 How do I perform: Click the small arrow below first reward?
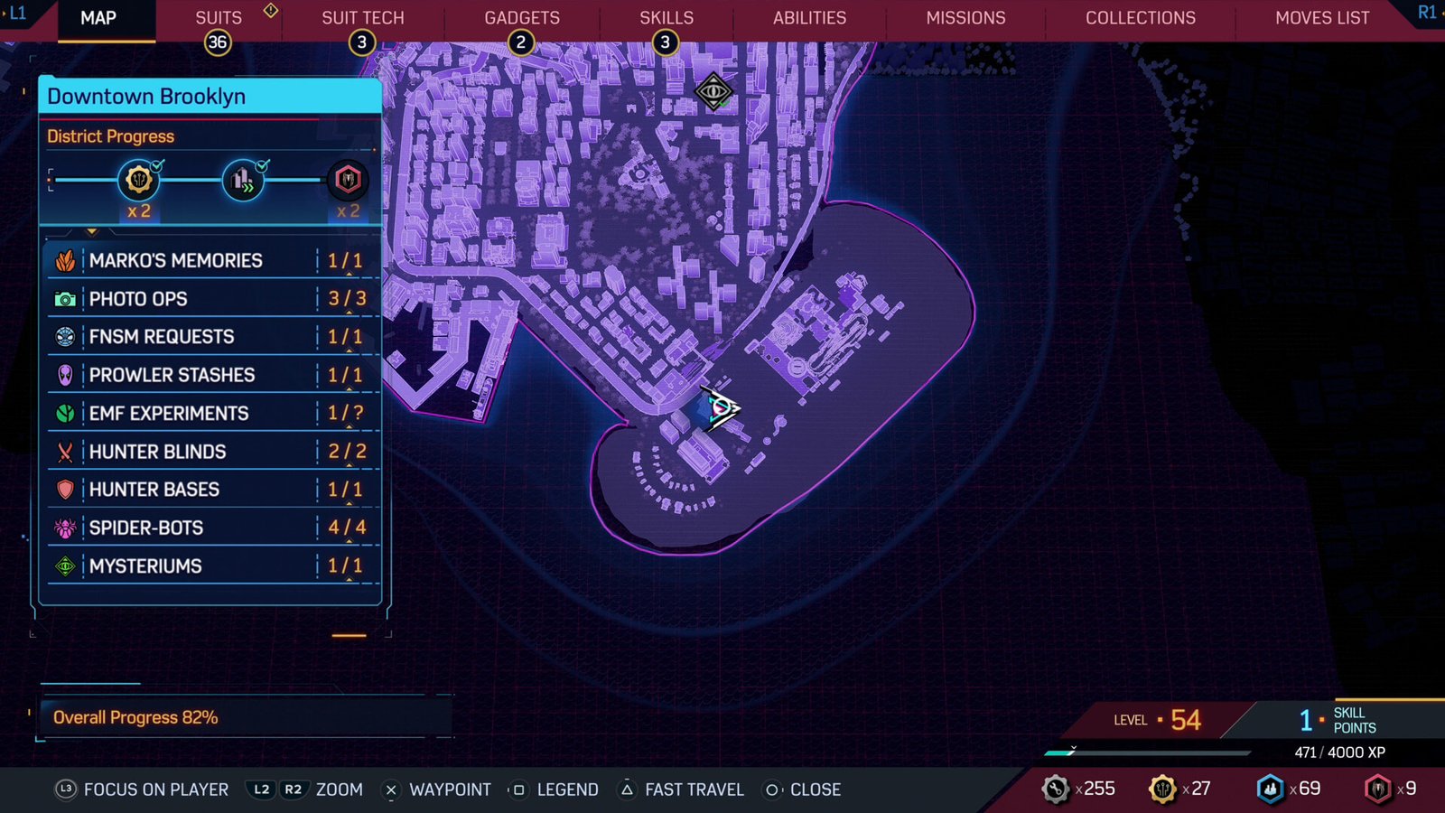pos(92,232)
